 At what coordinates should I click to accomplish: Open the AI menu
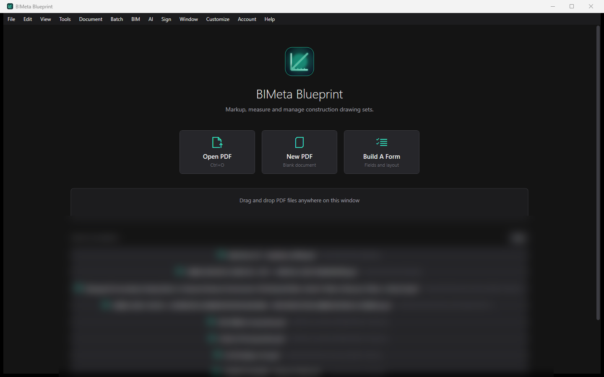(x=151, y=19)
